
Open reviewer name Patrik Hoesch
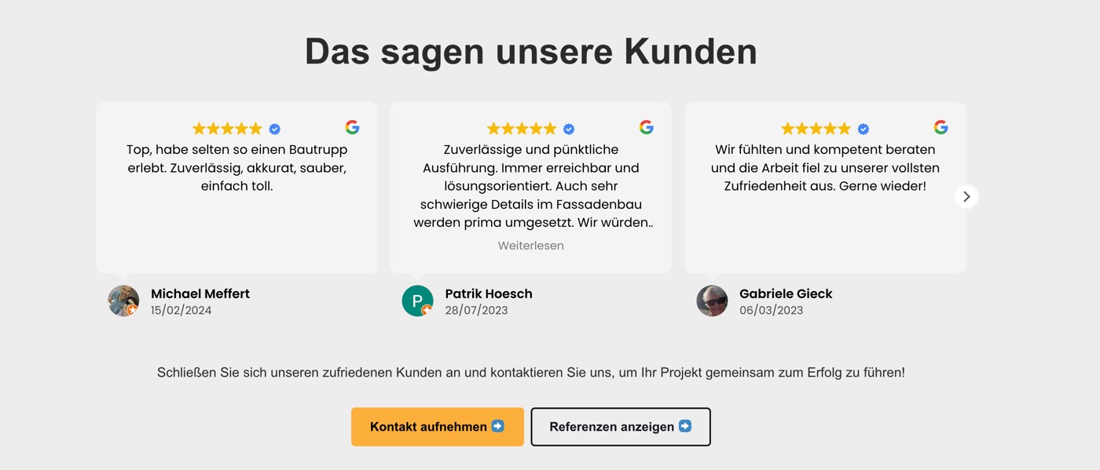(x=489, y=293)
